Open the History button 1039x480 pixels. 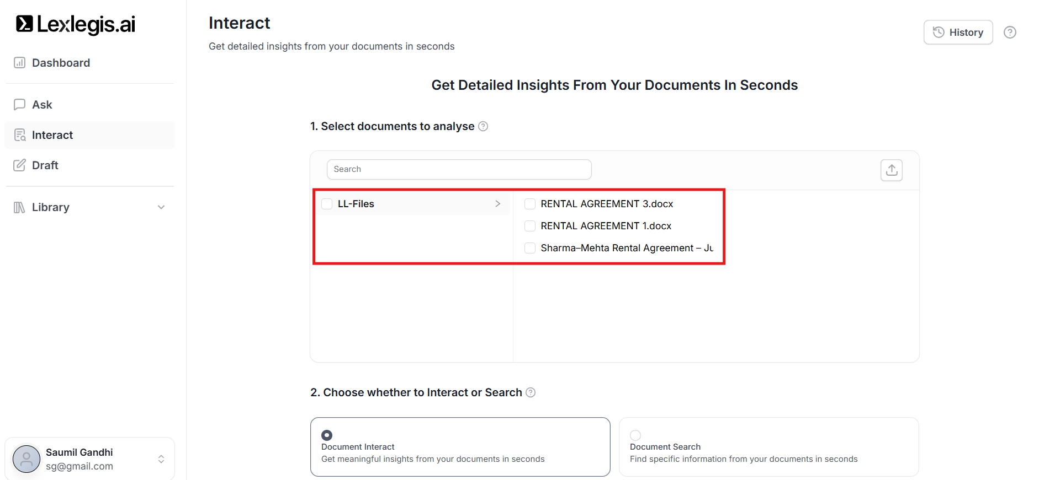pos(958,33)
